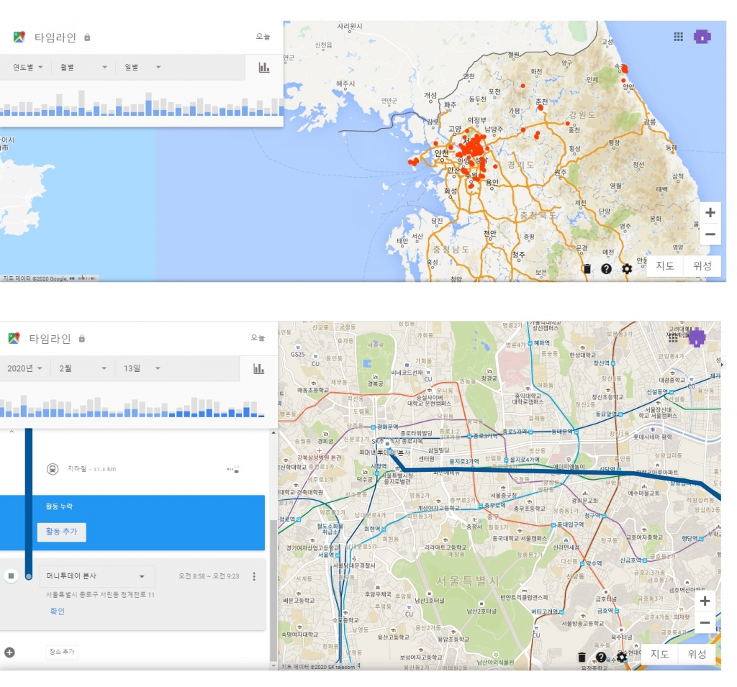Click the 확인 link under 머니투데이 본사
Image resolution: width=737 pixels, height=687 pixels.
coord(57,611)
